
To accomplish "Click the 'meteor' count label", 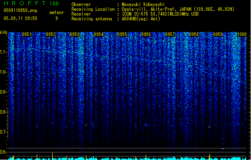I will (x=57, y=12).
